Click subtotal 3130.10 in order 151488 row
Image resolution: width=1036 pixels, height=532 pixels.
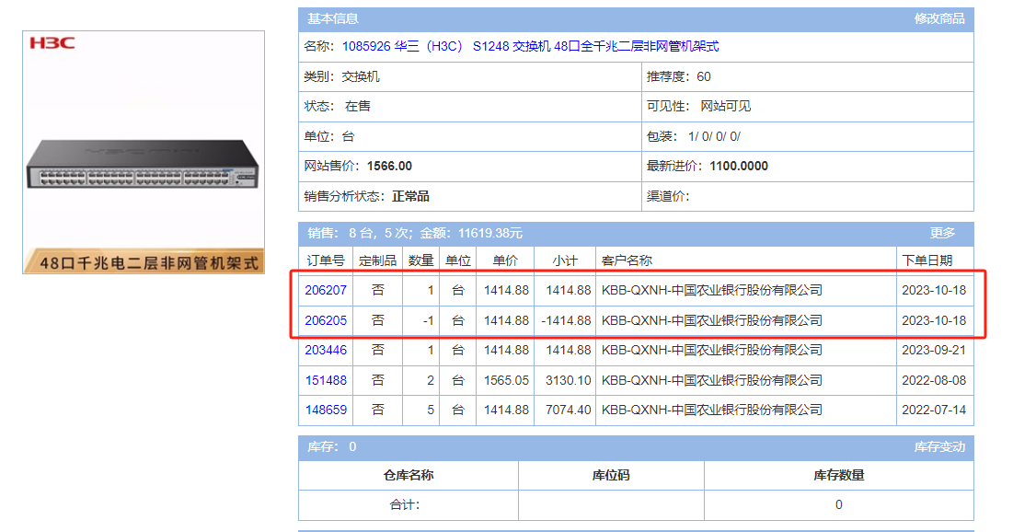(x=569, y=381)
